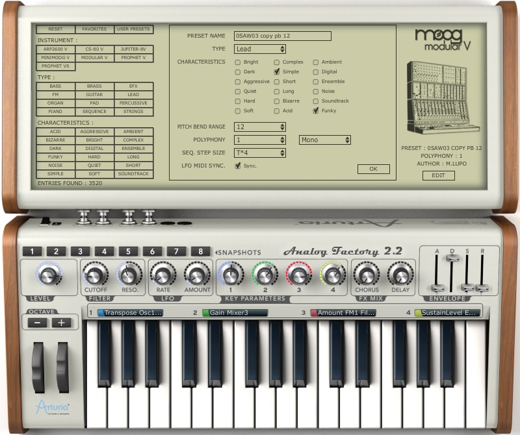This screenshot has height=435, width=520.
Task: Open Key Parameter 3 assignment Amount FM1
Action: [343, 313]
